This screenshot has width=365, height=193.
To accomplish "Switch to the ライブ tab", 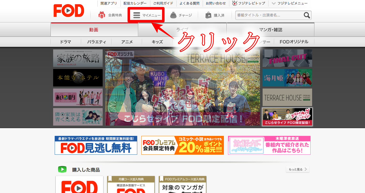I will pos(182,30).
